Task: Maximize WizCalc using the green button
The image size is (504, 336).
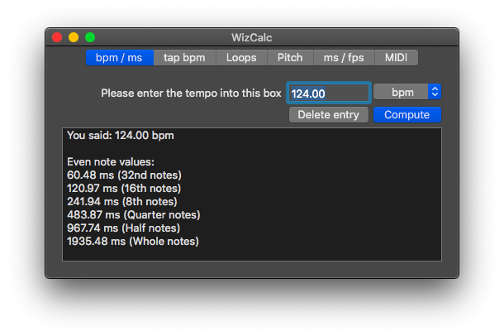Action: tap(90, 37)
